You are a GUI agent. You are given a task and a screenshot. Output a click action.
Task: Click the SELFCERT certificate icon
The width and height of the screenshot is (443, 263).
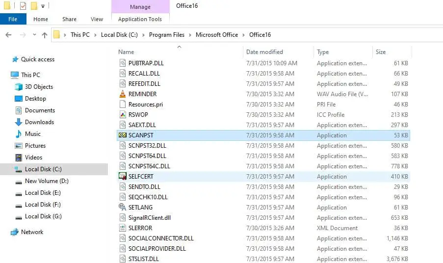[122, 176]
